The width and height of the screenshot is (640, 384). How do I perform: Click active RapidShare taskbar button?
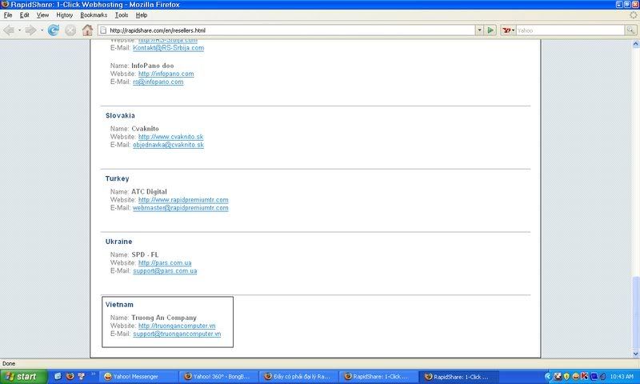tap(459, 377)
